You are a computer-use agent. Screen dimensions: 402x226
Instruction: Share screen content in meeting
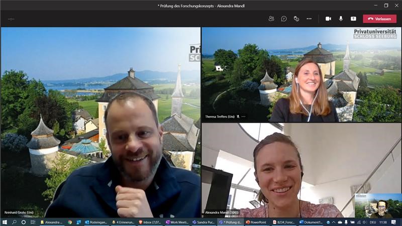[353, 19]
